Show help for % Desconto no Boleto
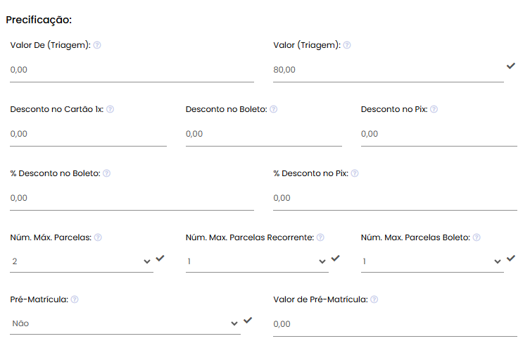Image resolution: width=530 pixels, height=341 pixels. click(106, 173)
